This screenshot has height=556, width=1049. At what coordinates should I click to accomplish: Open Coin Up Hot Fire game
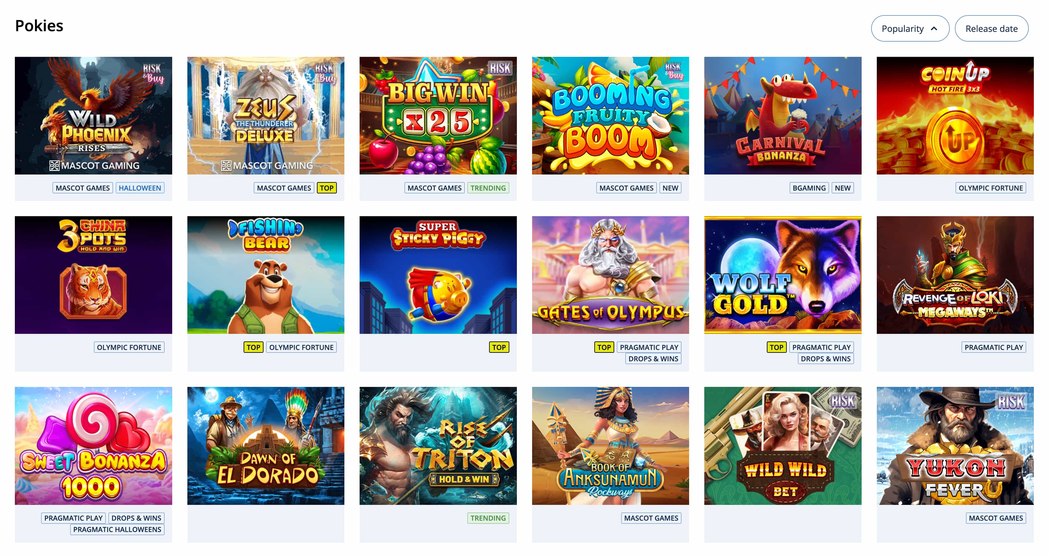pos(955,115)
